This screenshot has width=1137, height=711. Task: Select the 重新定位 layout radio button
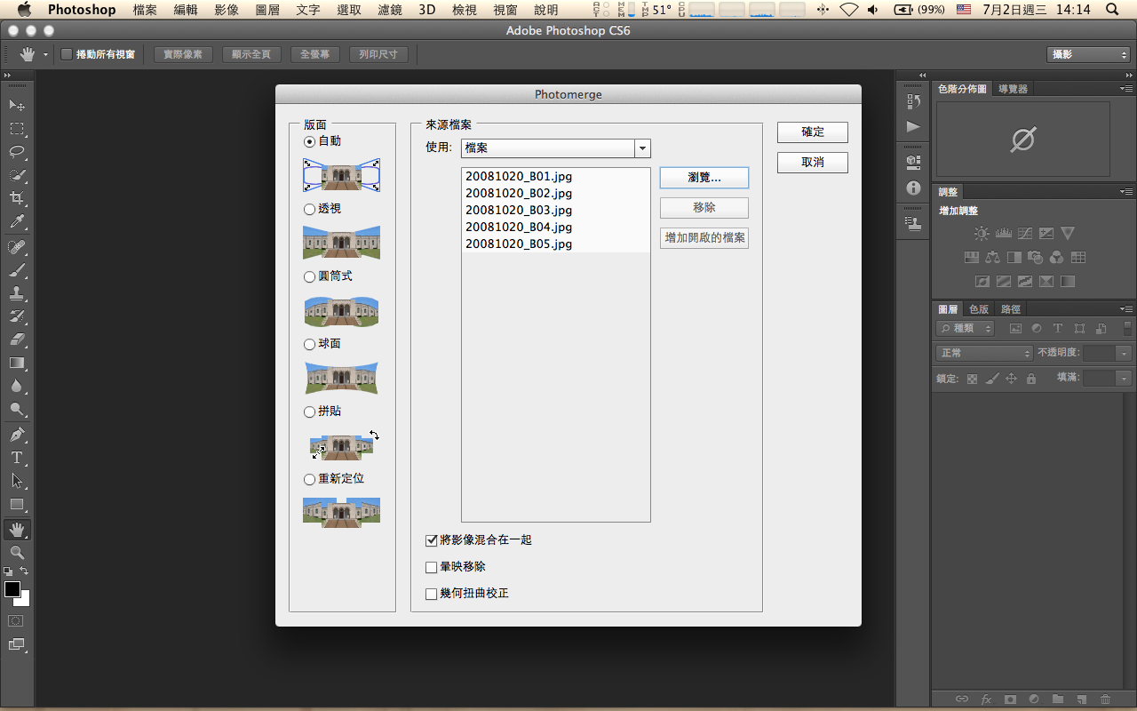click(309, 479)
